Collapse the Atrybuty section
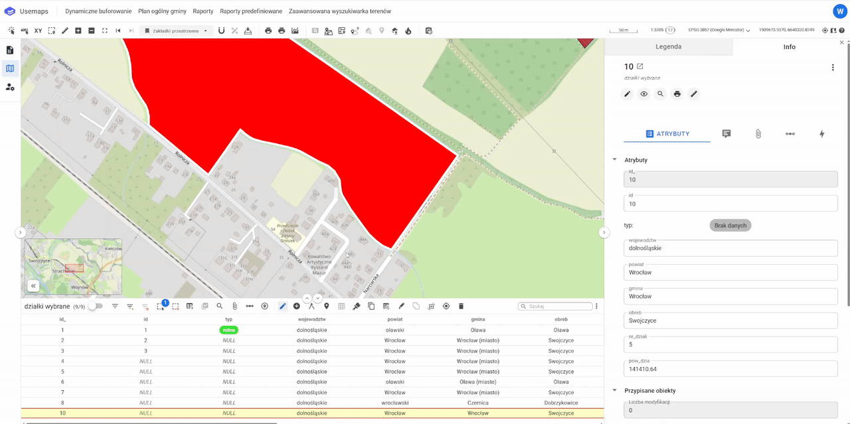This screenshot has height=424, width=850. tap(614, 160)
